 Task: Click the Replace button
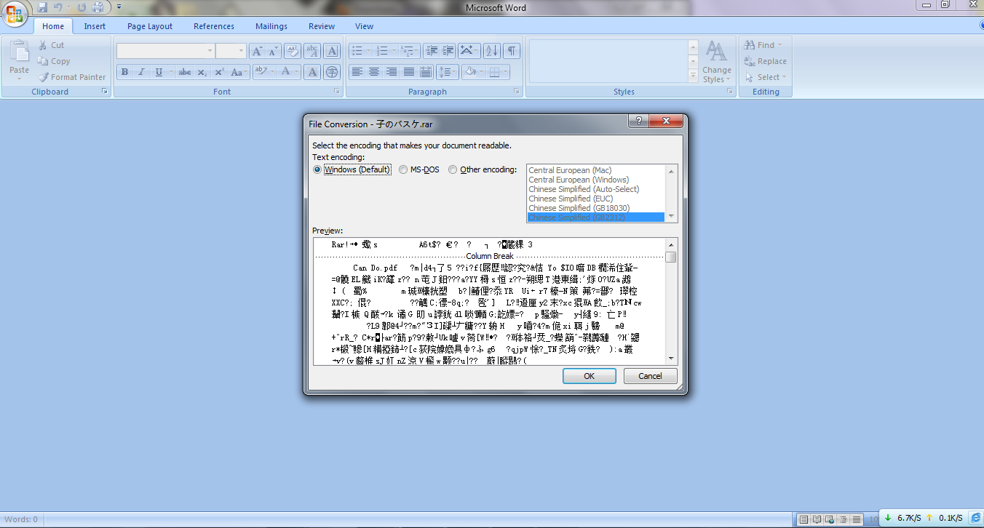[x=765, y=61]
